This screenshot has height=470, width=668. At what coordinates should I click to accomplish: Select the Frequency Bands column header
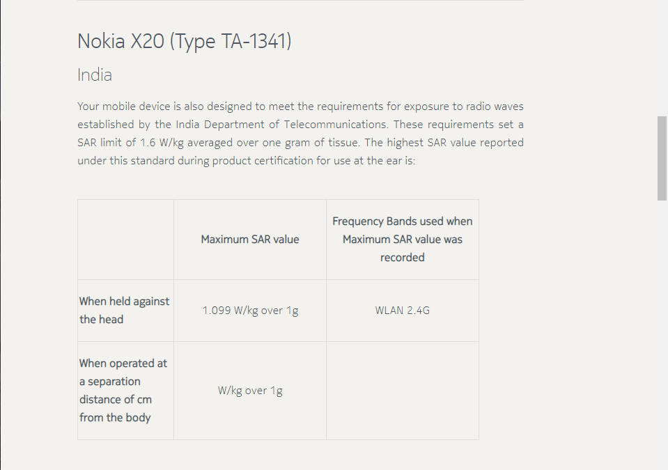point(402,240)
